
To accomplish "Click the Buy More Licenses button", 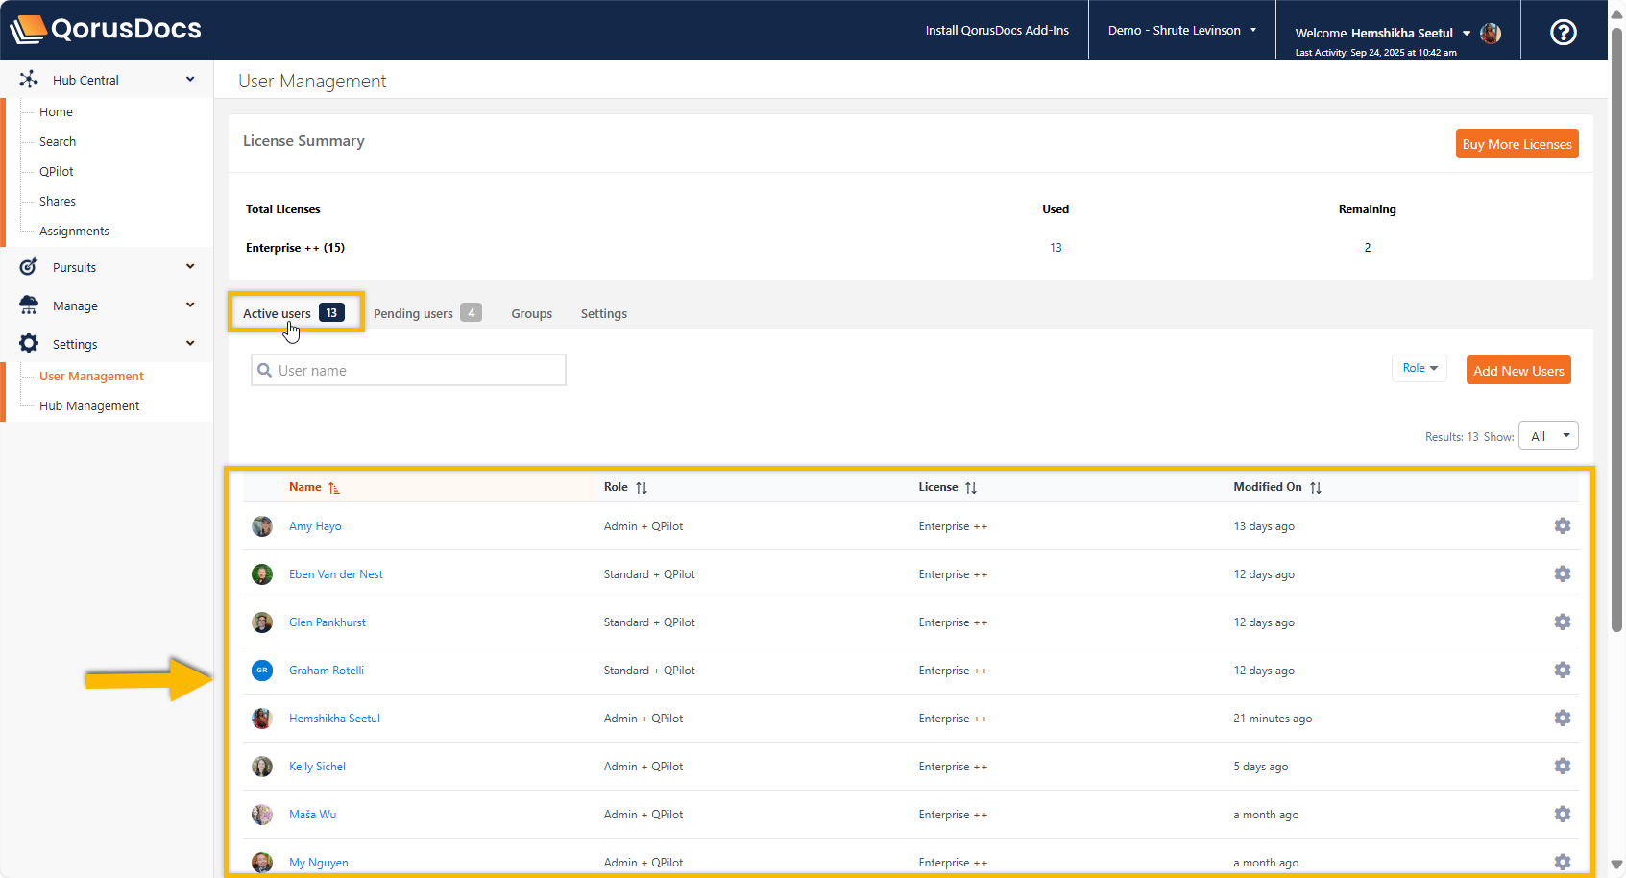I will (x=1516, y=144).
